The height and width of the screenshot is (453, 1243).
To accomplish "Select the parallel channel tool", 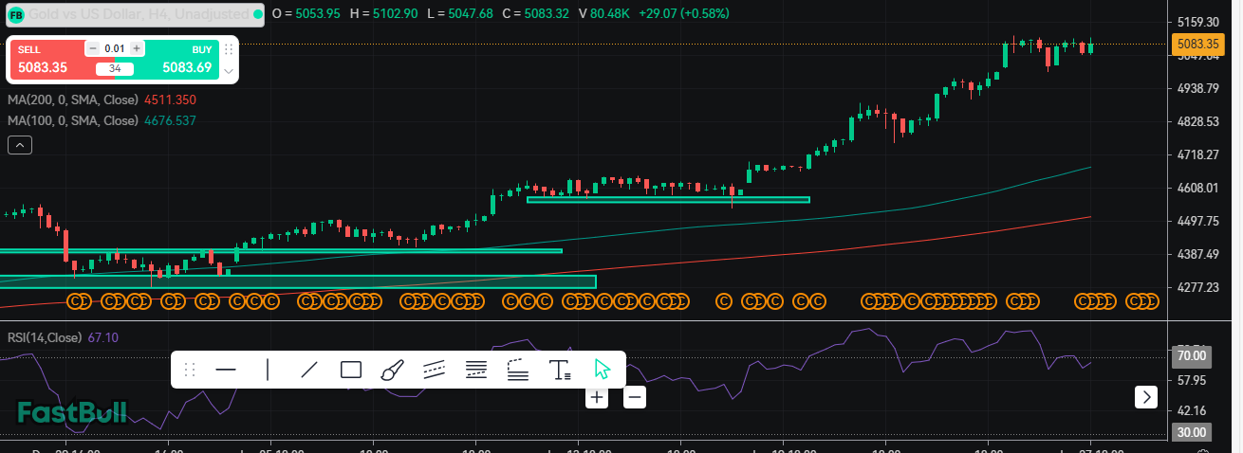I will pos(434,370).
